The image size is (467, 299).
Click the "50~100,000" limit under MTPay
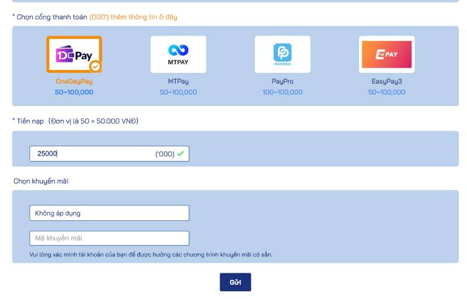(178, 92)
